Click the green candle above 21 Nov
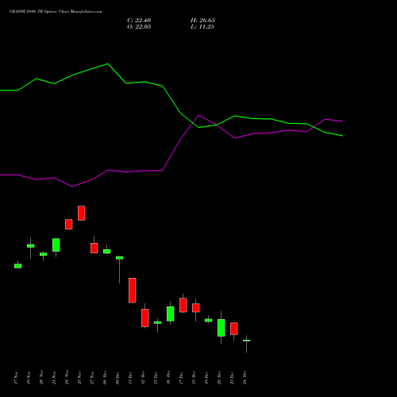The height and width of the screenshot is (397, 397). 56,245
